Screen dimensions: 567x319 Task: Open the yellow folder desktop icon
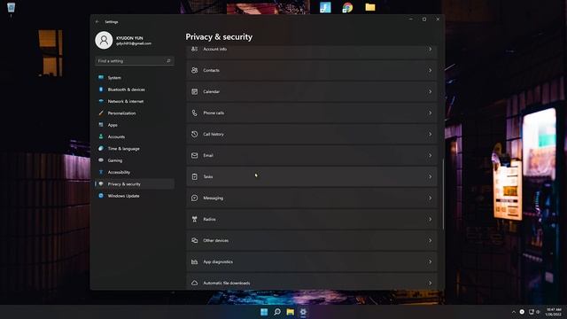pyautogui.click(x=370, y=7)
